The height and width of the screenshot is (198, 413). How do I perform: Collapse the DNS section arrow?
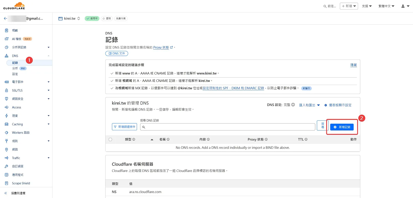tap(49, 56)
